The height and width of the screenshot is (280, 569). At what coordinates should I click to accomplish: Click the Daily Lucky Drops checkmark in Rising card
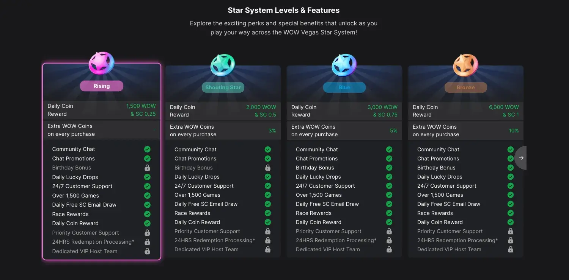pyautogui.click(x=147, y=177)
